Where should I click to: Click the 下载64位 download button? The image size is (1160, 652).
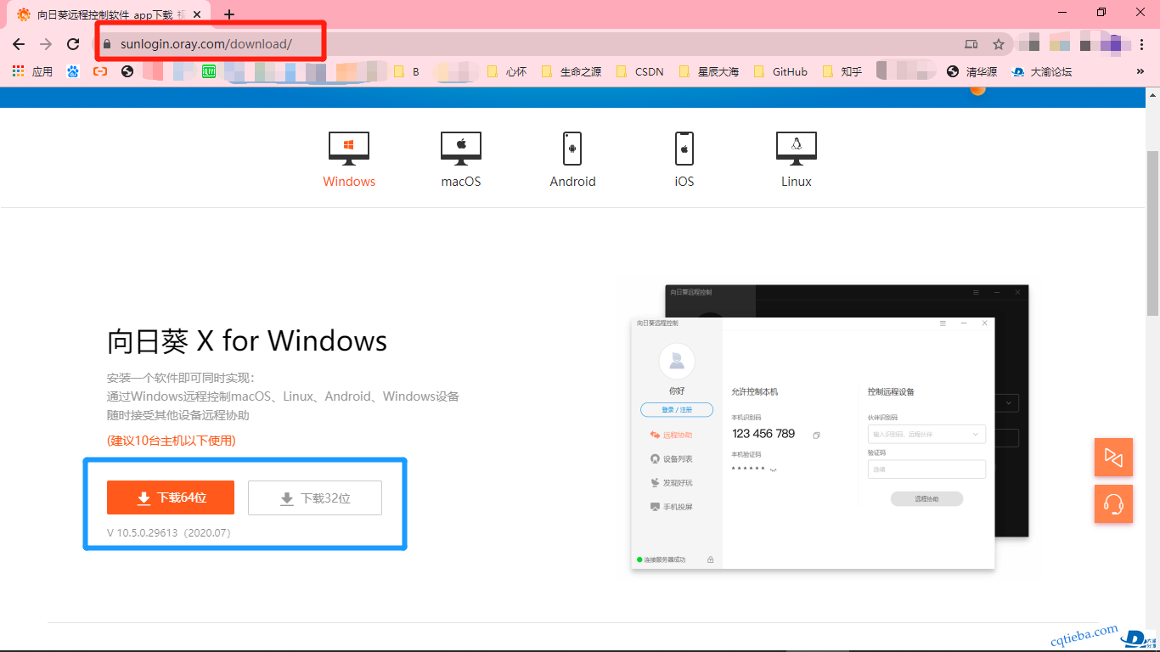click(171, 497)
